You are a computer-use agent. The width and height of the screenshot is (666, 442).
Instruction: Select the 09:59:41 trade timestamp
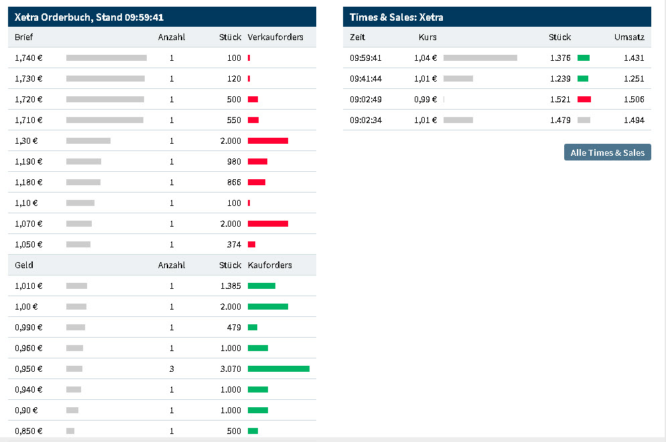click(x=366, y=58)
